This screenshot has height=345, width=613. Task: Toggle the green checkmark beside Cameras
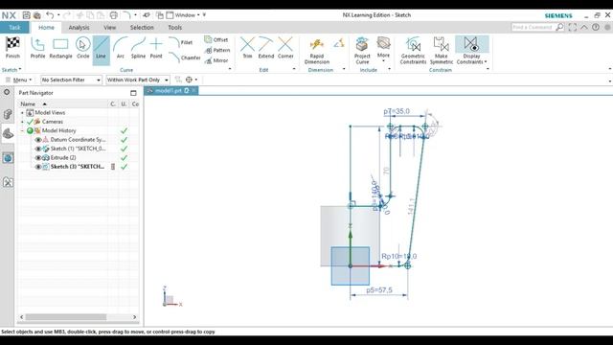coord(30,122)
